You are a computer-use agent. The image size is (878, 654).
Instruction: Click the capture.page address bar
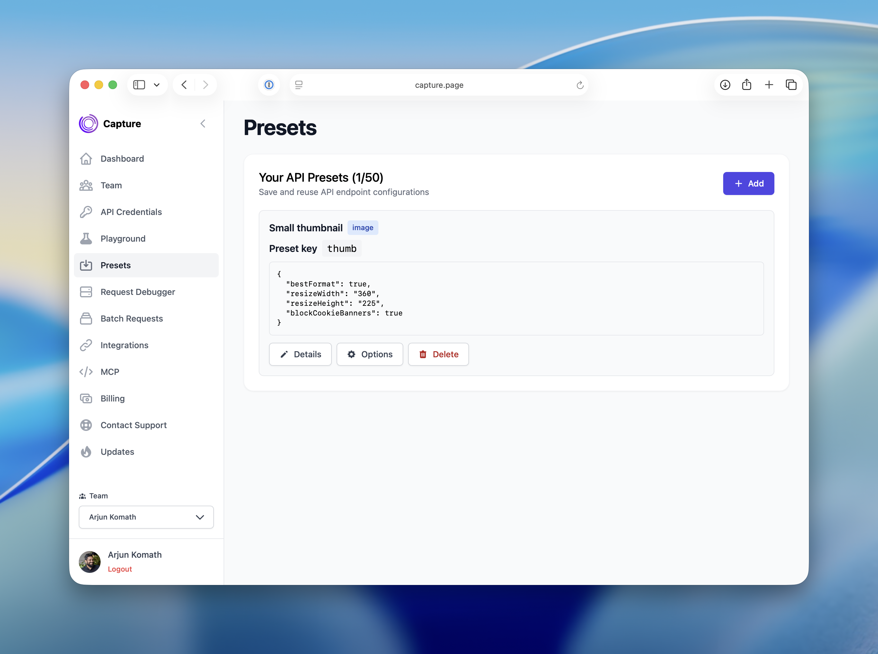tap(439, 85)
